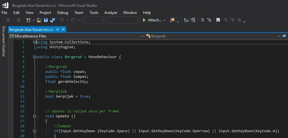Open the Project menu
Viewport: 288px width, 138px height.
[x=45, y=13]
